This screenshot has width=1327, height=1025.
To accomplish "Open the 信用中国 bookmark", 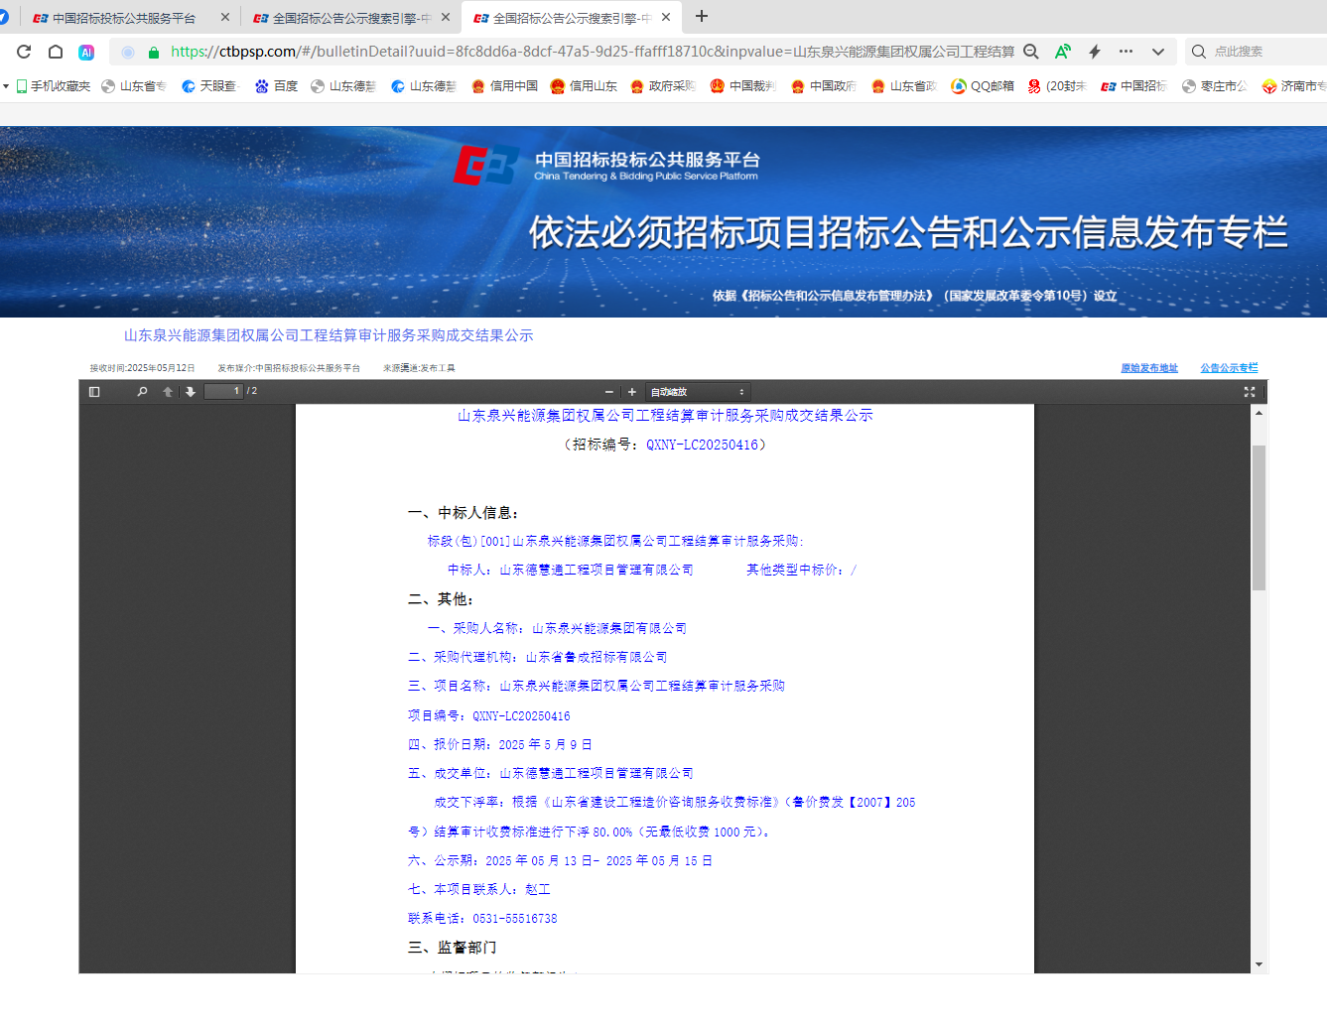I will (504, 86).
